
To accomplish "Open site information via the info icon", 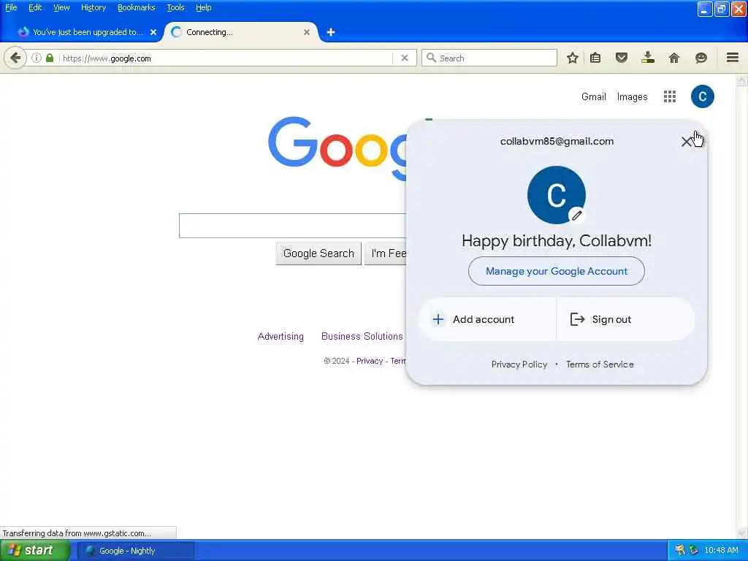I will pyautogui.click(x=37, y=58).
